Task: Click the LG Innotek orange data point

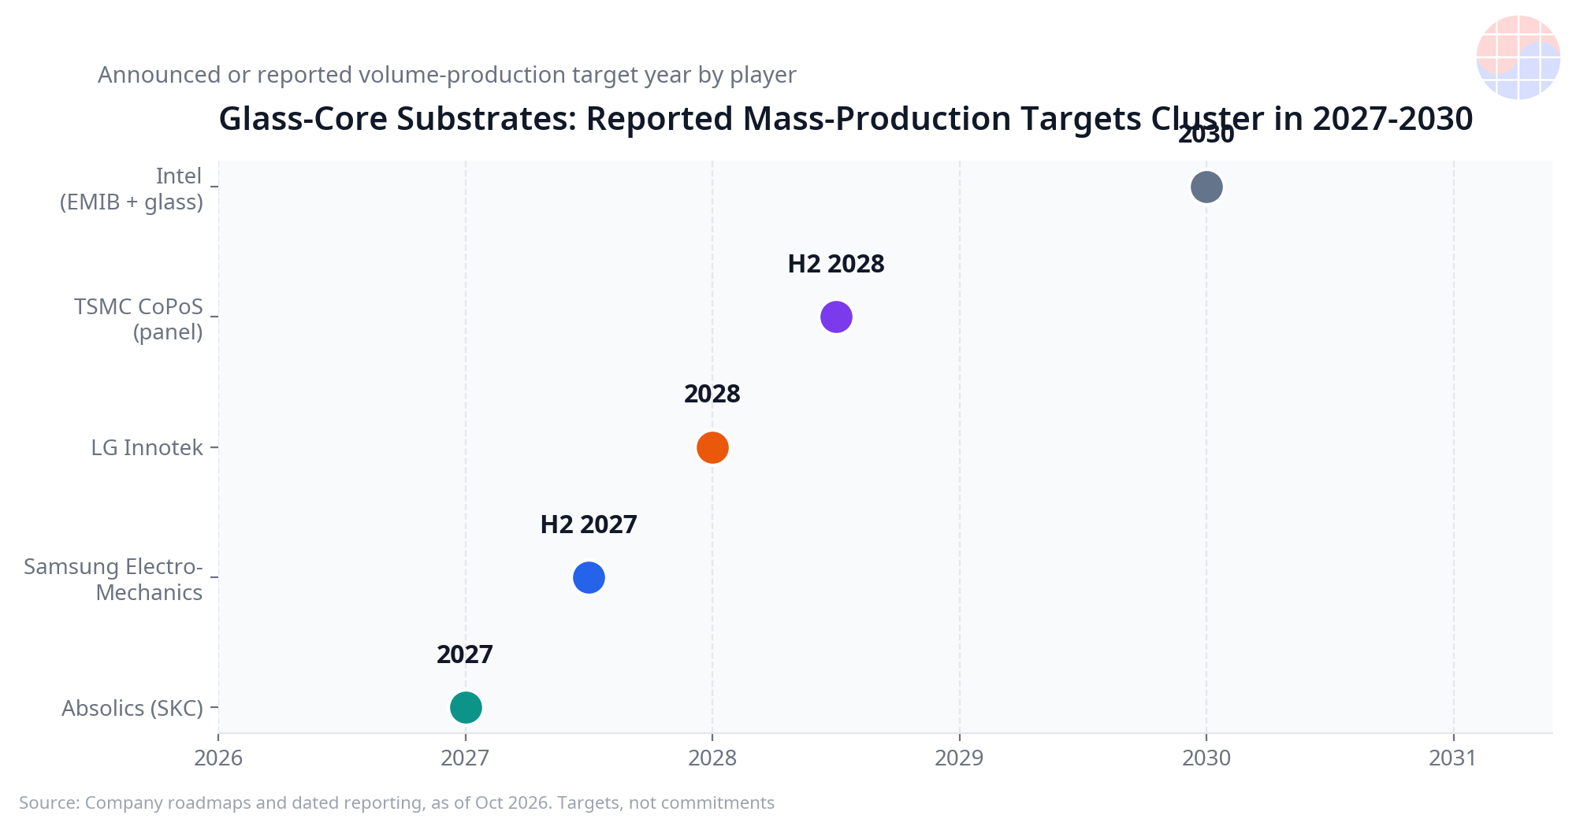Action: [x=712, y=447]
